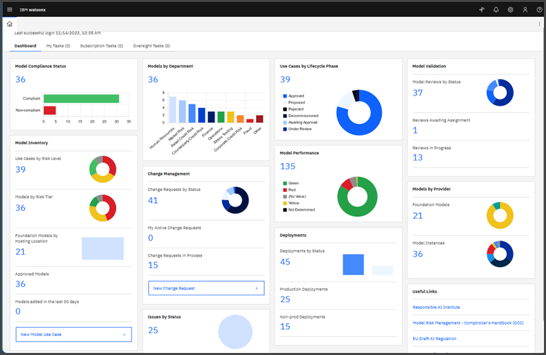The height and width of the screenshot is (355, 546).
Task: Click the My Active Change Requests count 0
Action: coord(150,238)
